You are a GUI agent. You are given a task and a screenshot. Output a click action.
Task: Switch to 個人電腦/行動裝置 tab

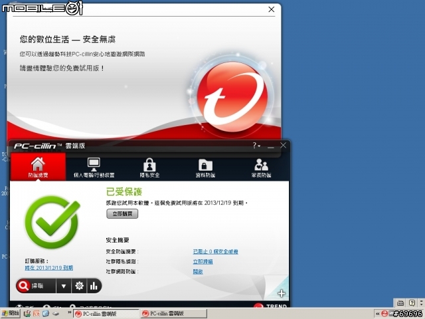tap(94, 167)
